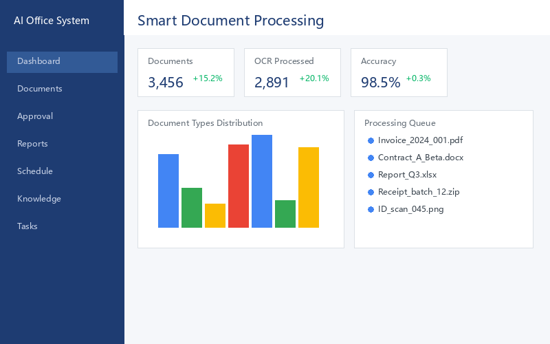Select the bullet icon for Report_Q3.xlsx
Viewport: 550px width, 344px height.
point(371,175)
